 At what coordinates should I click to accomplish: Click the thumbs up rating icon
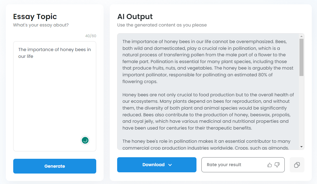(270, 165)
